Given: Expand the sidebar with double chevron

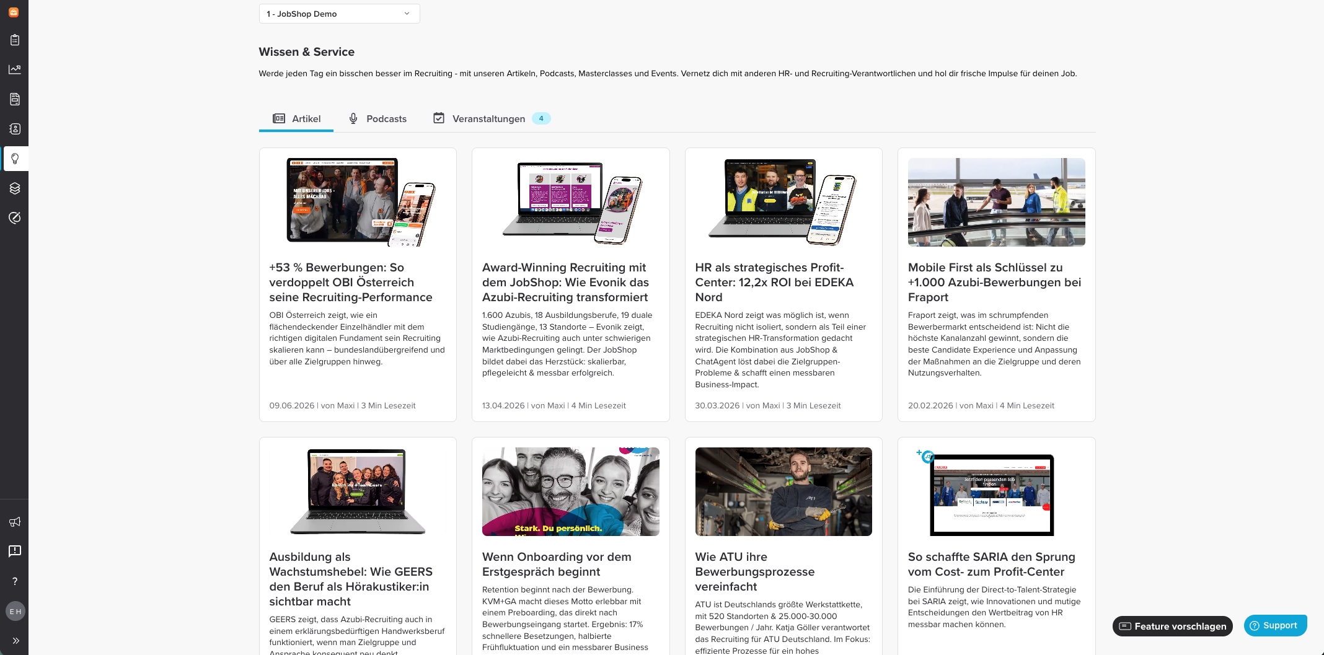Looking at the screenshot, I should [x=15, y=641].
